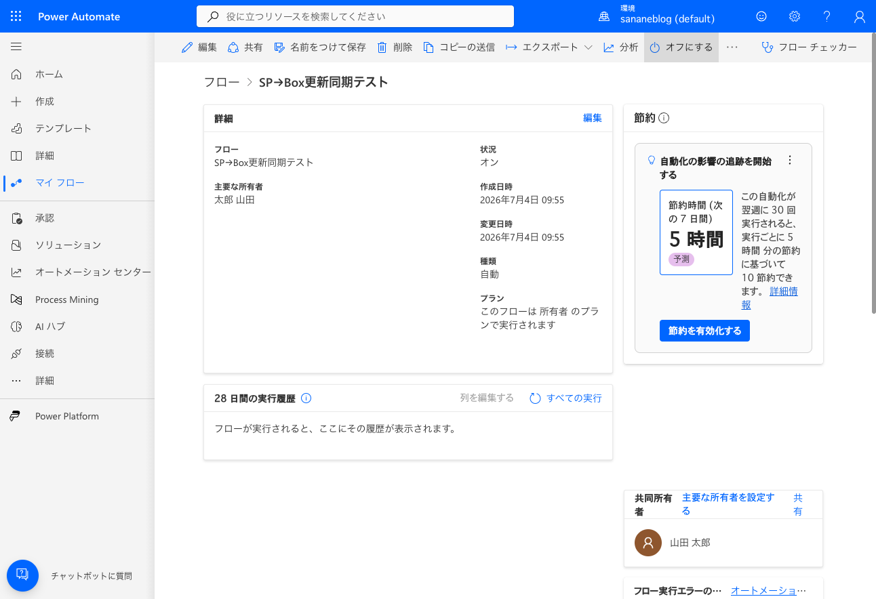Open the app launcher waffle icon
Image resolution: width=876 pixels, height=599 pixels.
click(x=16, y=16)
